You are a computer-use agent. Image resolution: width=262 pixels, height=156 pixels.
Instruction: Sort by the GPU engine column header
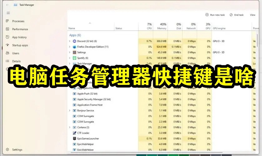[x=232, y=26]
